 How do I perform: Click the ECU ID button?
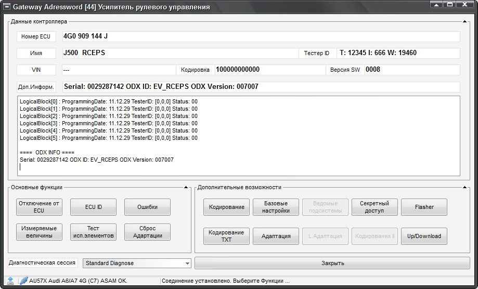coord(93,207)
